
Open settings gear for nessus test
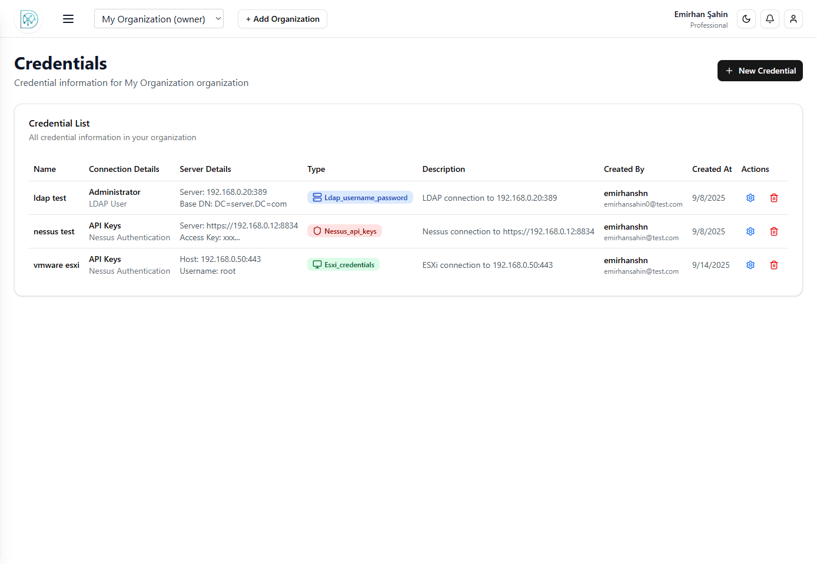(x=750, y=231)
